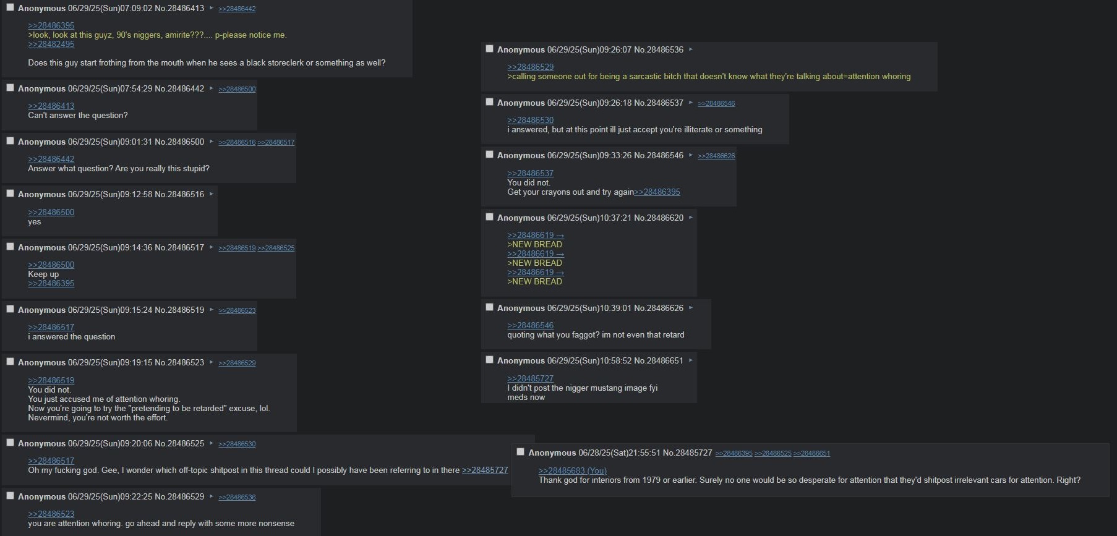Expand the menu arrow on post No.28486519

tap(212, 310)
